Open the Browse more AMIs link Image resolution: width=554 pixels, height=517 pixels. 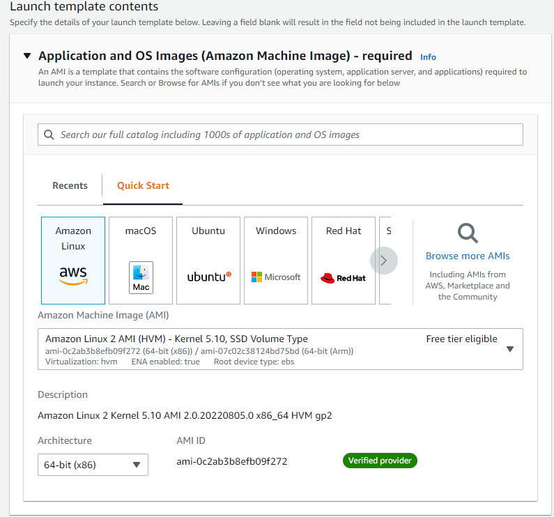coord(468,256)
